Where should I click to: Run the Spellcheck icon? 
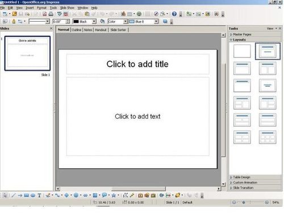(60, 14)
